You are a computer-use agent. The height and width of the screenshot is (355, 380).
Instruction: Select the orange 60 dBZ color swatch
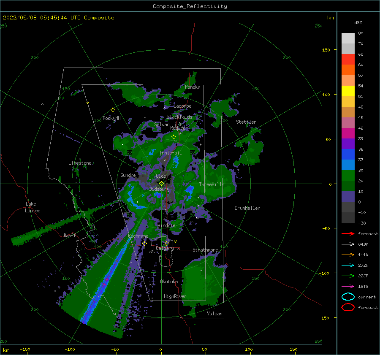point(348,70)
